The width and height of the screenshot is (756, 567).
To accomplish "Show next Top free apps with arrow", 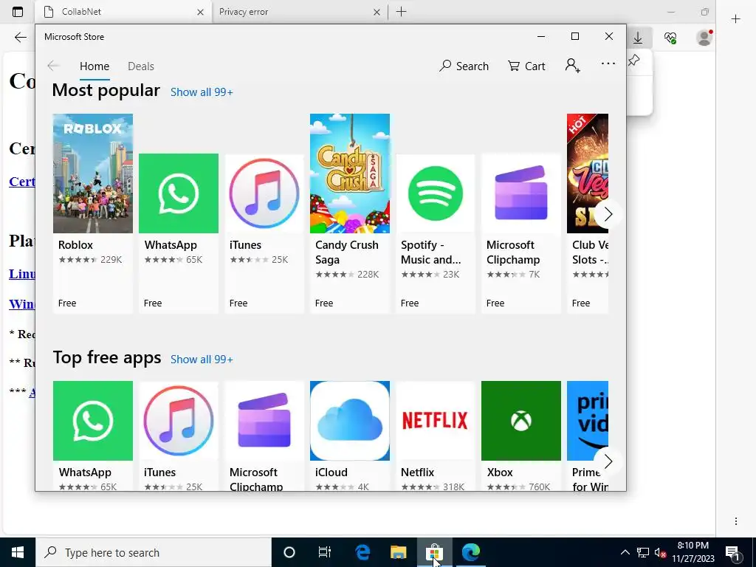I will point(608,461).
